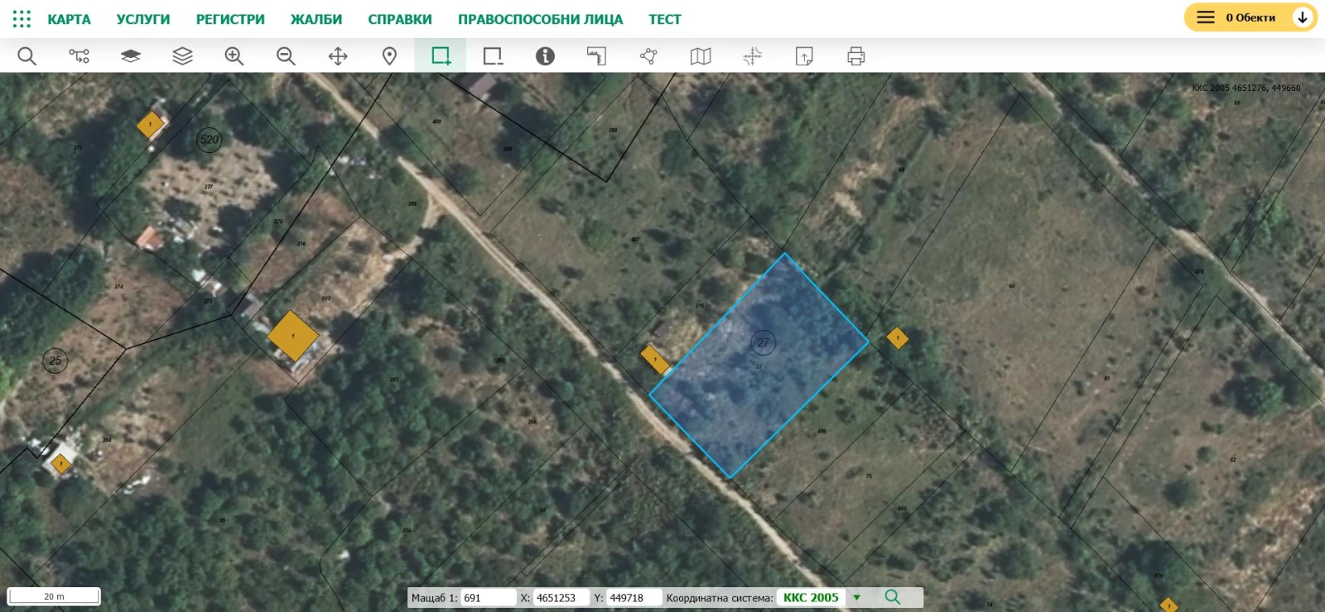The image size is (1325, 612).
Task: Select the measurement ruler tool
Action: click(x=596, y=56)
